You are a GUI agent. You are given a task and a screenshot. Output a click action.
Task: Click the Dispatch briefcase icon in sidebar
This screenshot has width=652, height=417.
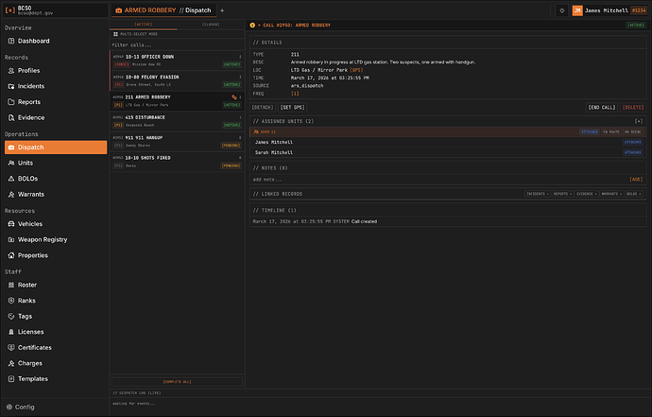point(11,148)
